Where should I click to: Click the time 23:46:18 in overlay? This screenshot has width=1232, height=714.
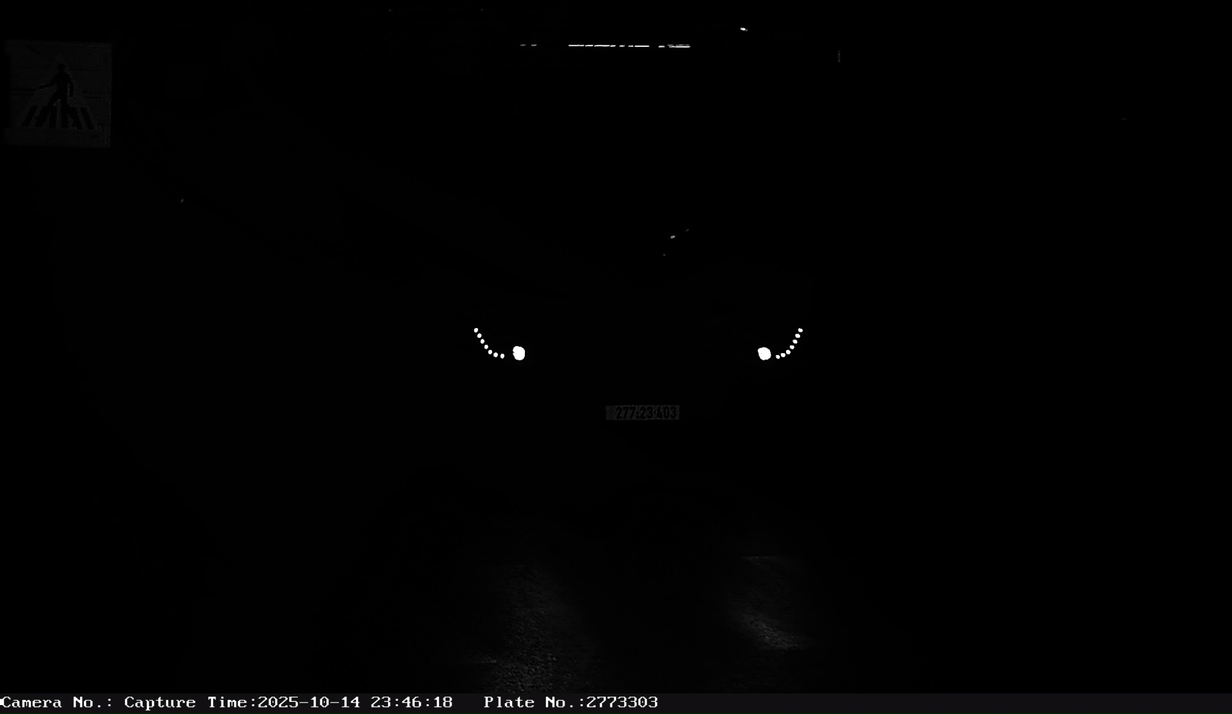pos(411,702)
